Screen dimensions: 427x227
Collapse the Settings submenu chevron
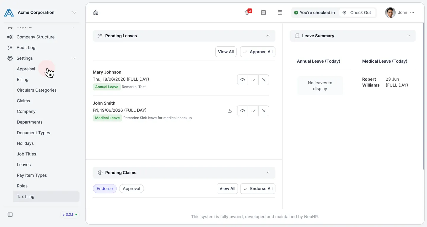pyautogui.click(x=74, y=58)
